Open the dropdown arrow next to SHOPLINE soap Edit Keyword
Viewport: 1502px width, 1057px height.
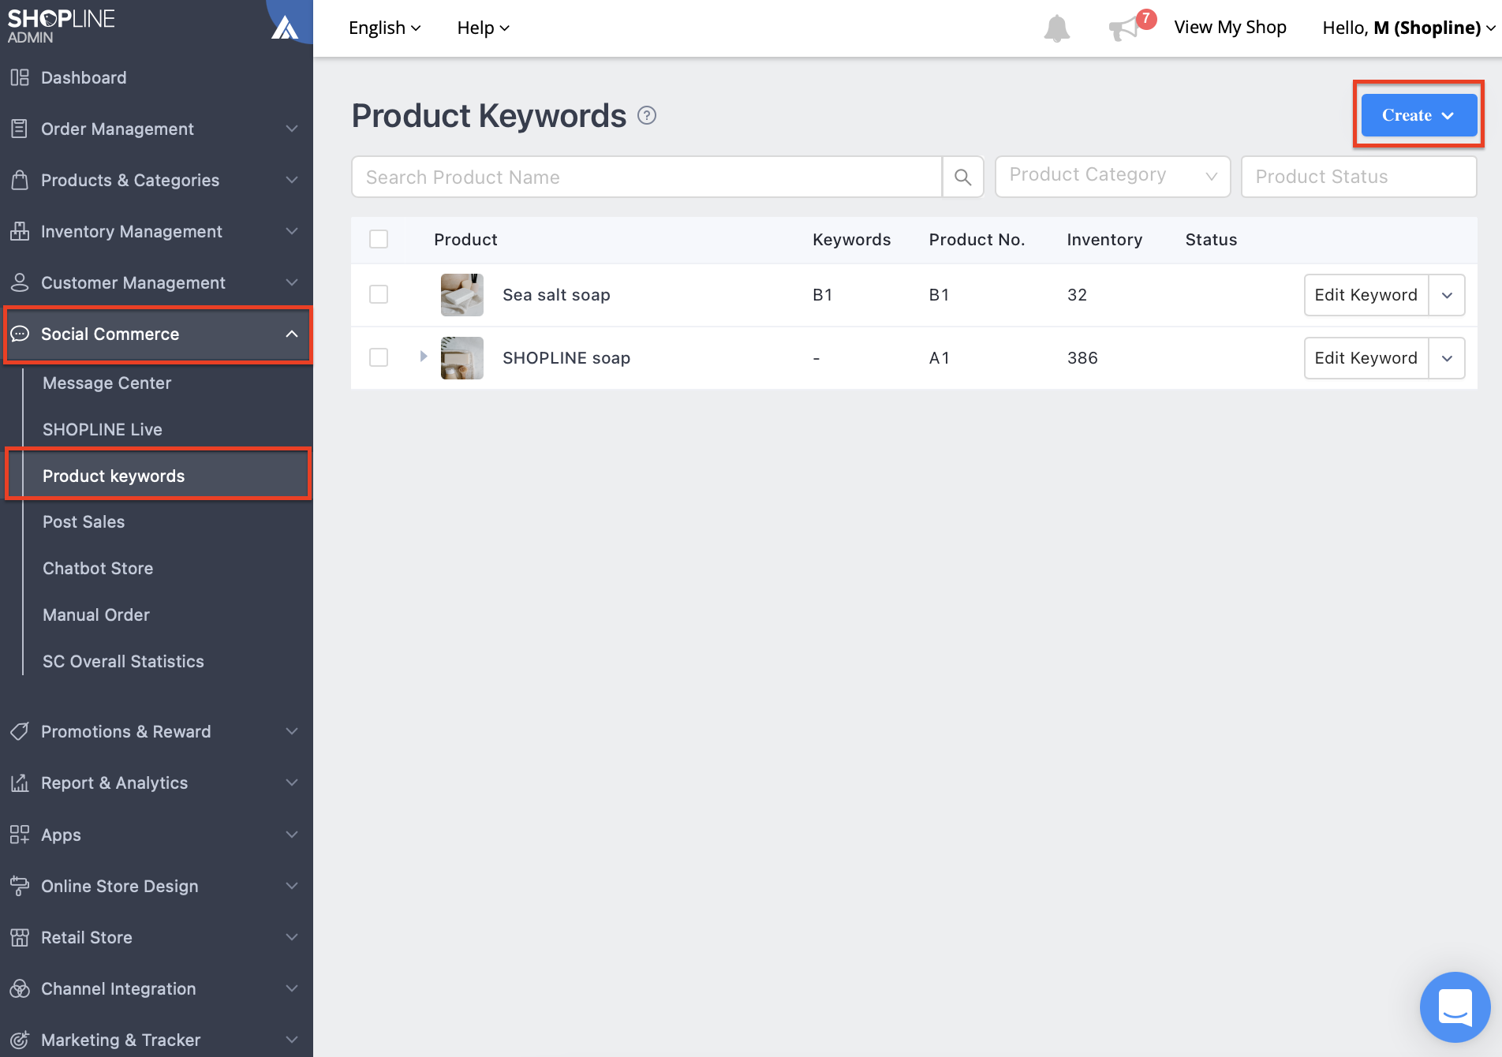coord(1447,358)
